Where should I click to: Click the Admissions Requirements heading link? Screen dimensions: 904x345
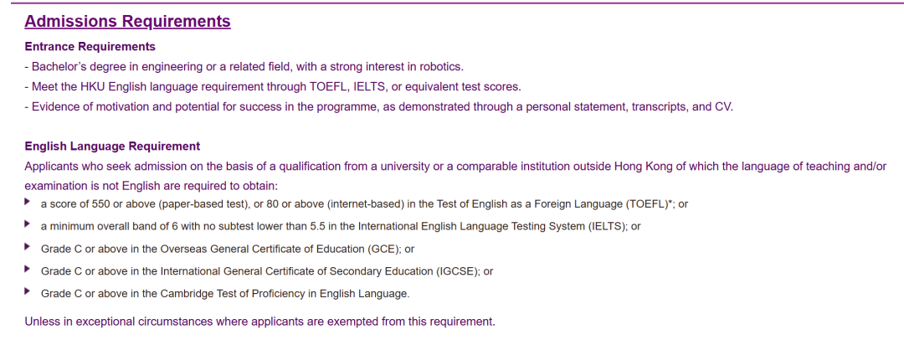(x=127, y=22)
